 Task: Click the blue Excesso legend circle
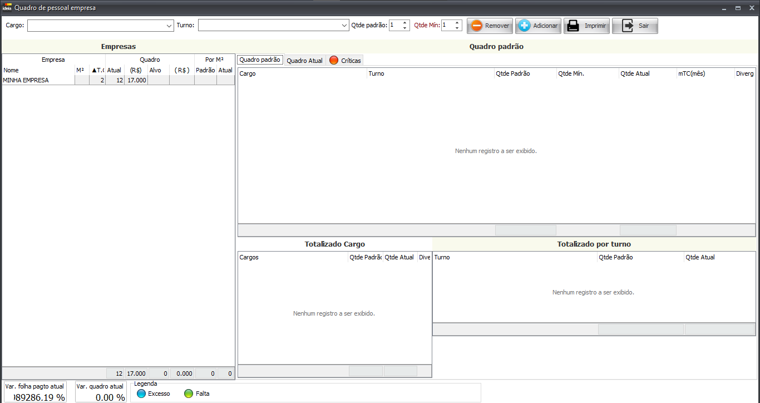[x=141, y=394]
